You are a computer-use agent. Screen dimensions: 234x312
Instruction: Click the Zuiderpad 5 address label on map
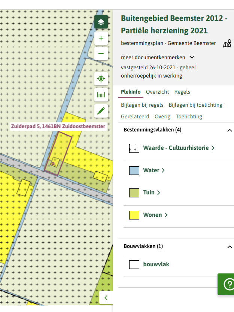[58, 127]
